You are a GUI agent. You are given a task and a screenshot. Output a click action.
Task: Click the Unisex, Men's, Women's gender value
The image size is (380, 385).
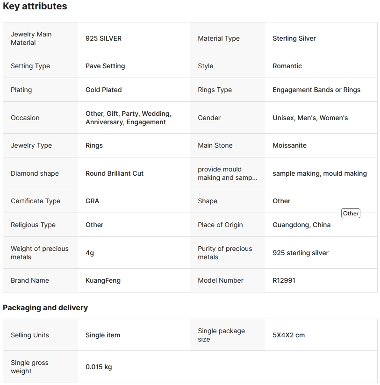pyautogui.click(x=310, y=118)
